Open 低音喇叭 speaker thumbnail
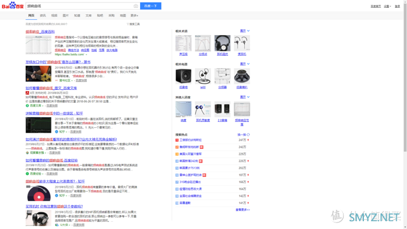407x229 pixels. click(242, 77)
